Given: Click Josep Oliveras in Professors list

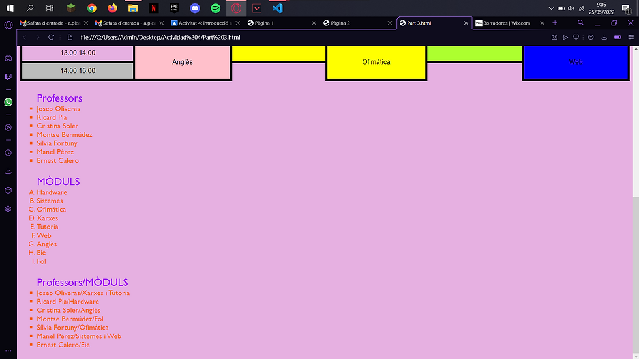Looking at the screenshot, I should pyautogui.click(x=58, y=109).
